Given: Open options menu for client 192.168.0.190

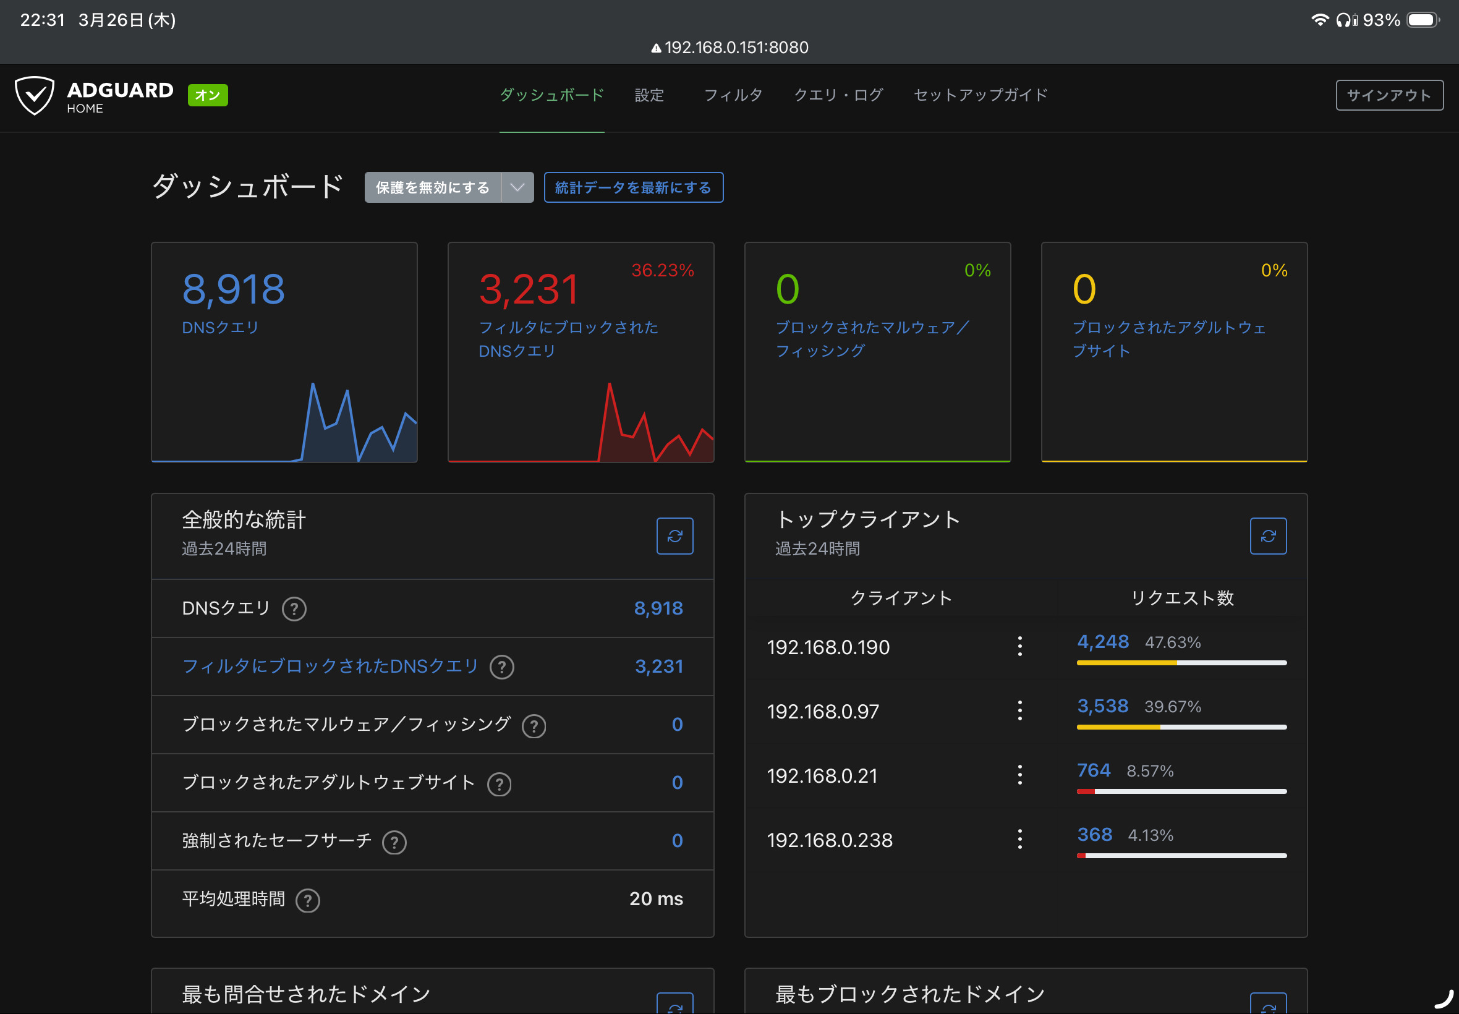Looking at the screenshot, I should point(1019,647).
